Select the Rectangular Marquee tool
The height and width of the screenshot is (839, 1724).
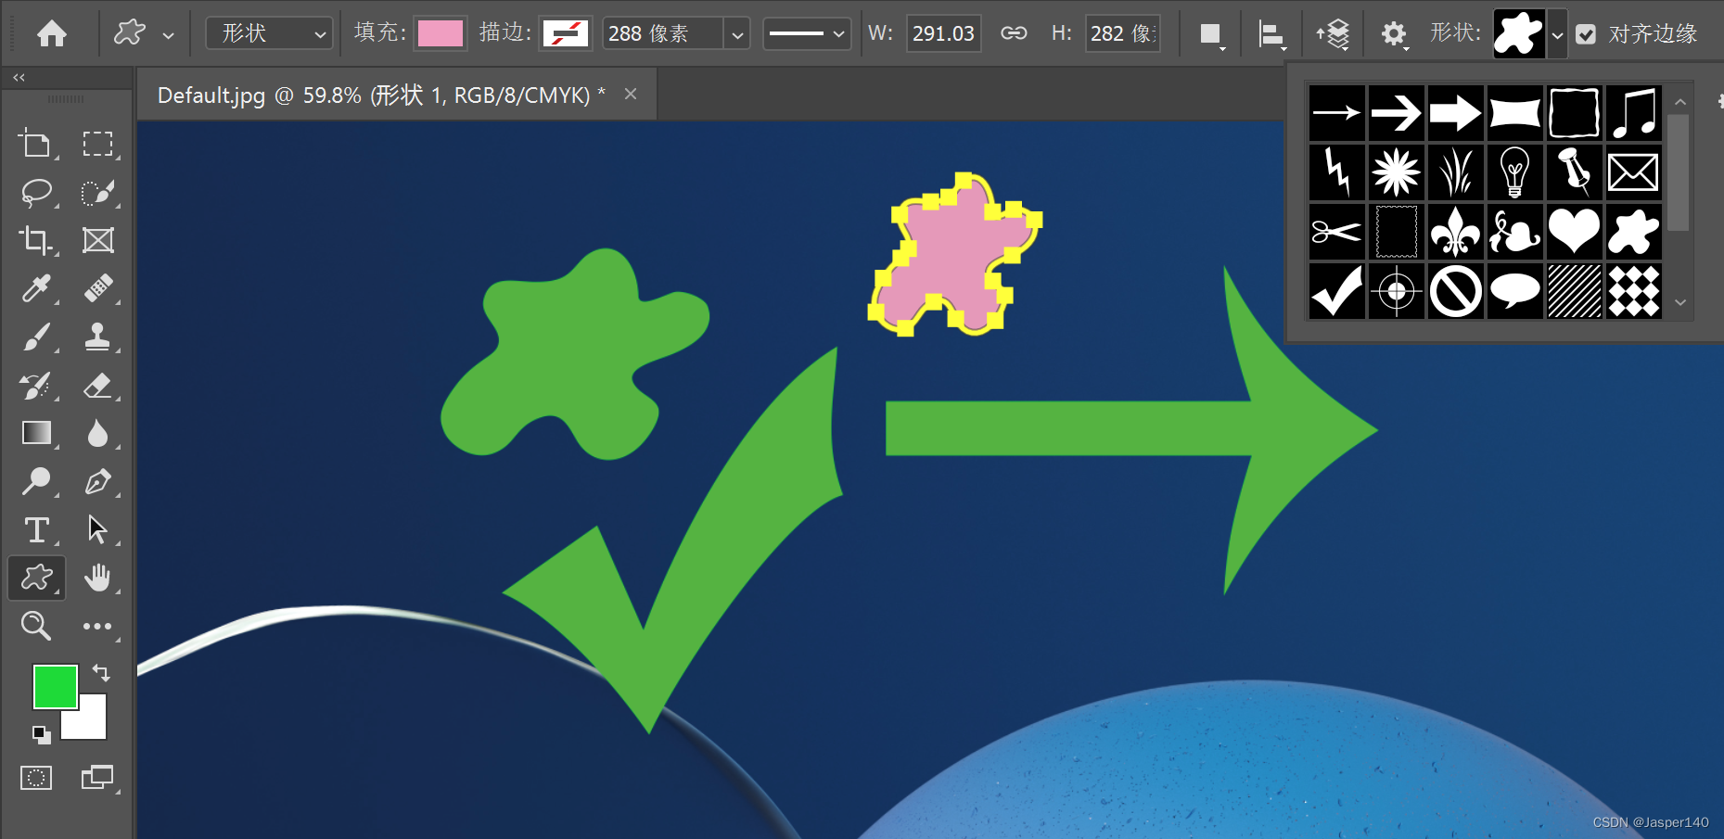(97, 144)
